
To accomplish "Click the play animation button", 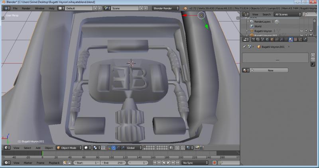I will (x=168, y=163).
